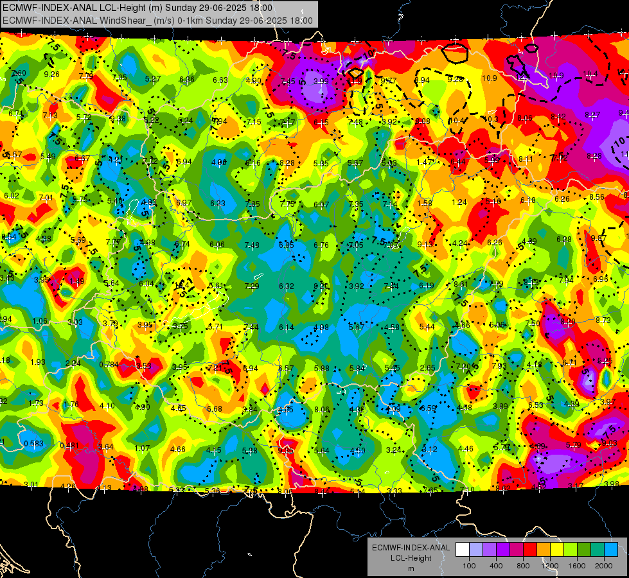Click the LCL-Height text in the legend box

(411, 558)
